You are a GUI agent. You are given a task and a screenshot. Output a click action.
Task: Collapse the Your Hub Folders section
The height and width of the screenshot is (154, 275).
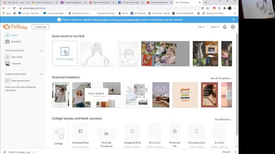click(41, 50)
